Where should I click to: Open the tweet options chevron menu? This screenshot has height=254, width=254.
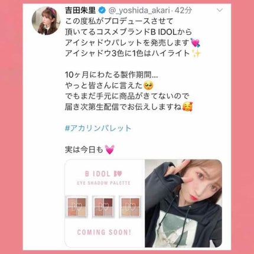point(220,10)
